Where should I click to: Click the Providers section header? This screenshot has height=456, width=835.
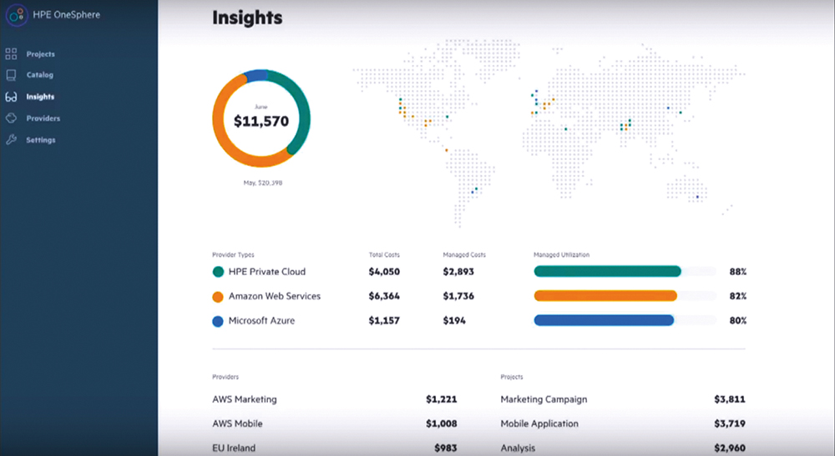coord(225,377)
